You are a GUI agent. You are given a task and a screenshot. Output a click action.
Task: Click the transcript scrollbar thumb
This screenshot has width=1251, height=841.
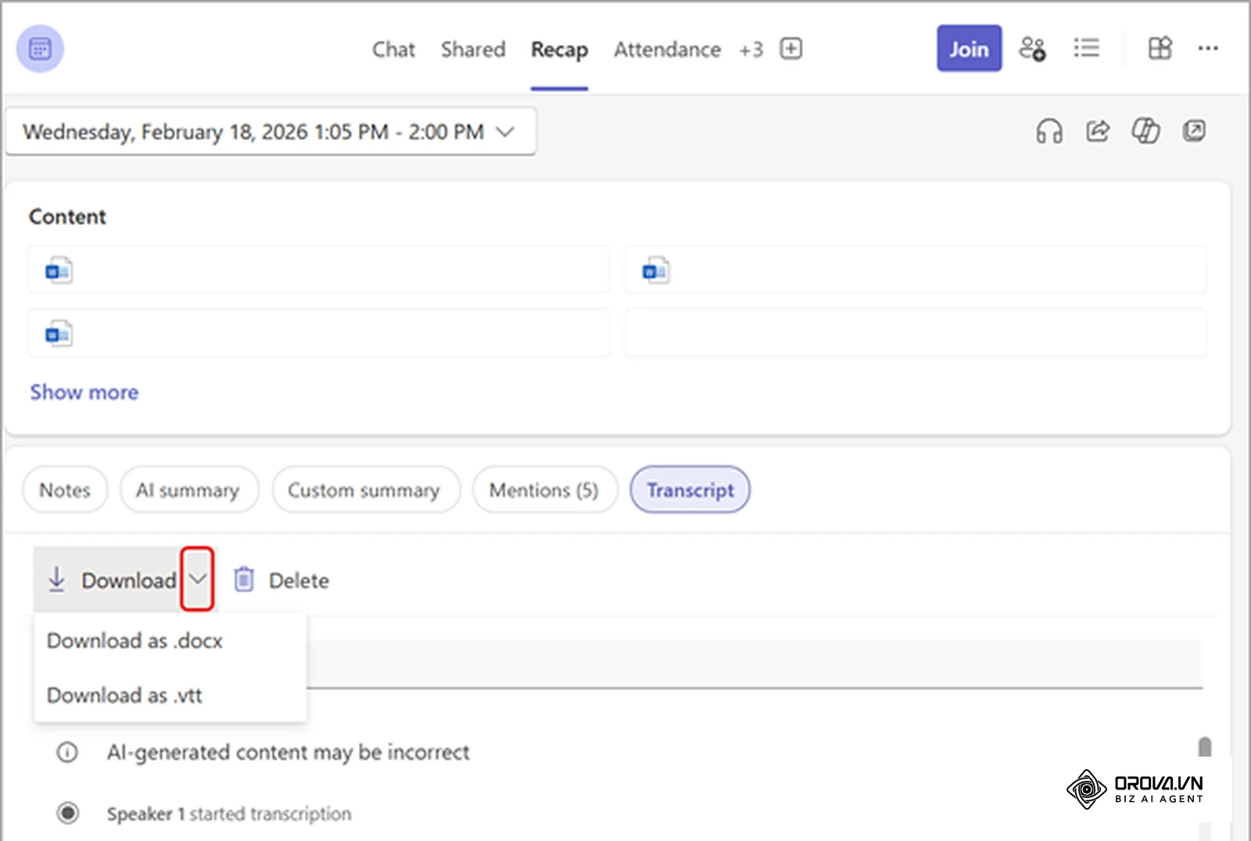pos(1205,747)
